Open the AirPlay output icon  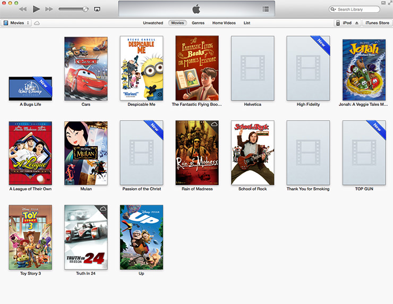point(97,9)
